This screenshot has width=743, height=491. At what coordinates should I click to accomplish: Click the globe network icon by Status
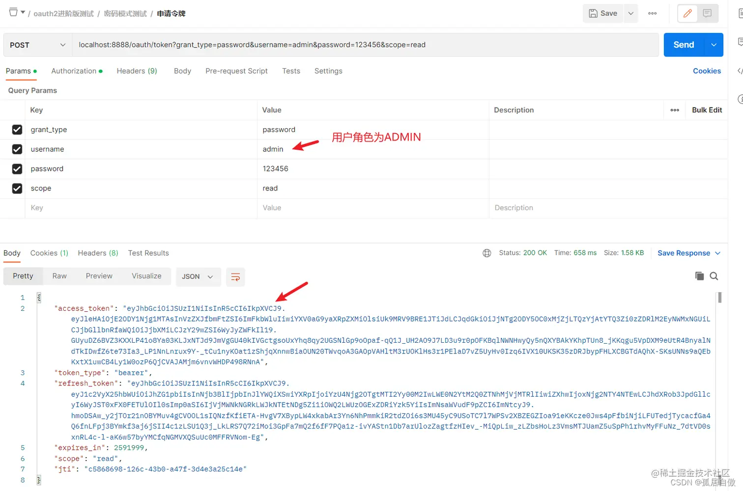coord(487,253)
